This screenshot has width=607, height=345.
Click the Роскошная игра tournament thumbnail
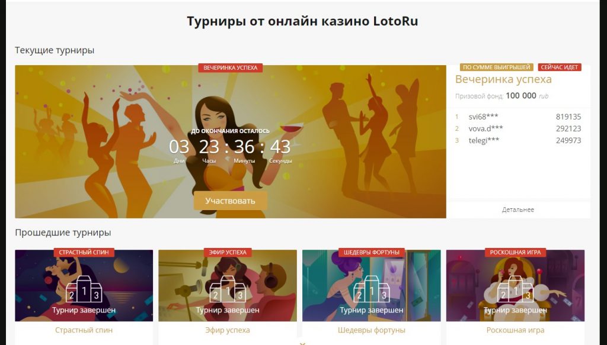click(x=515, y=285)
